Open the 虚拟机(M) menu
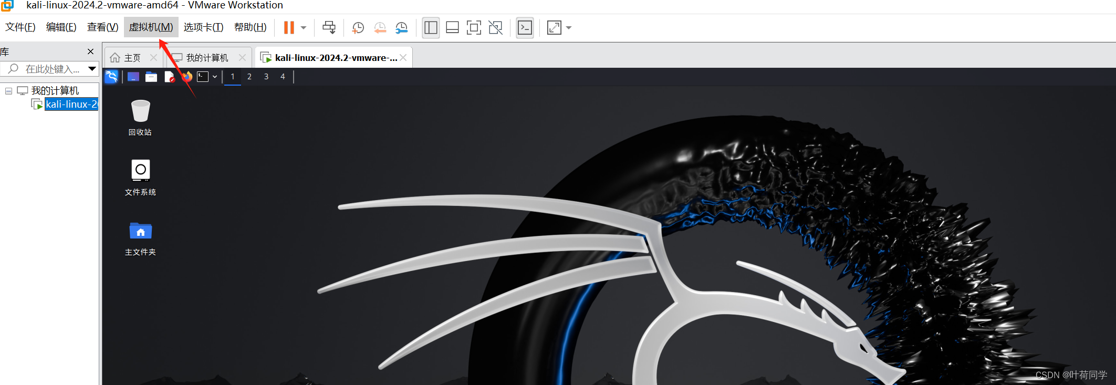The width and height of the screenshot is (1116, 385). [x=151, y=27]
